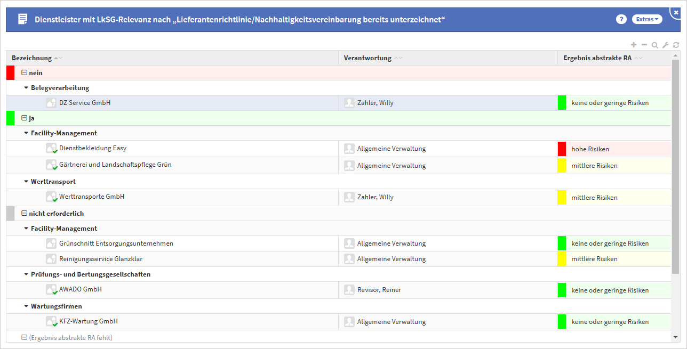The image size is (687, 349).
Task: Collapse Prüfungs- und Bertungsgesellschaften subgroup
Action: (26, 274)
